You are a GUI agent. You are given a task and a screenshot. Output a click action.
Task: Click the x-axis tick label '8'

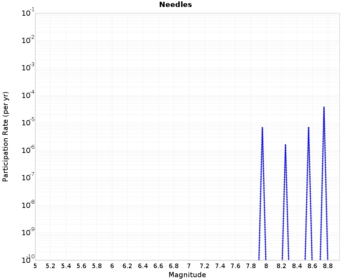tap(266, 266)
